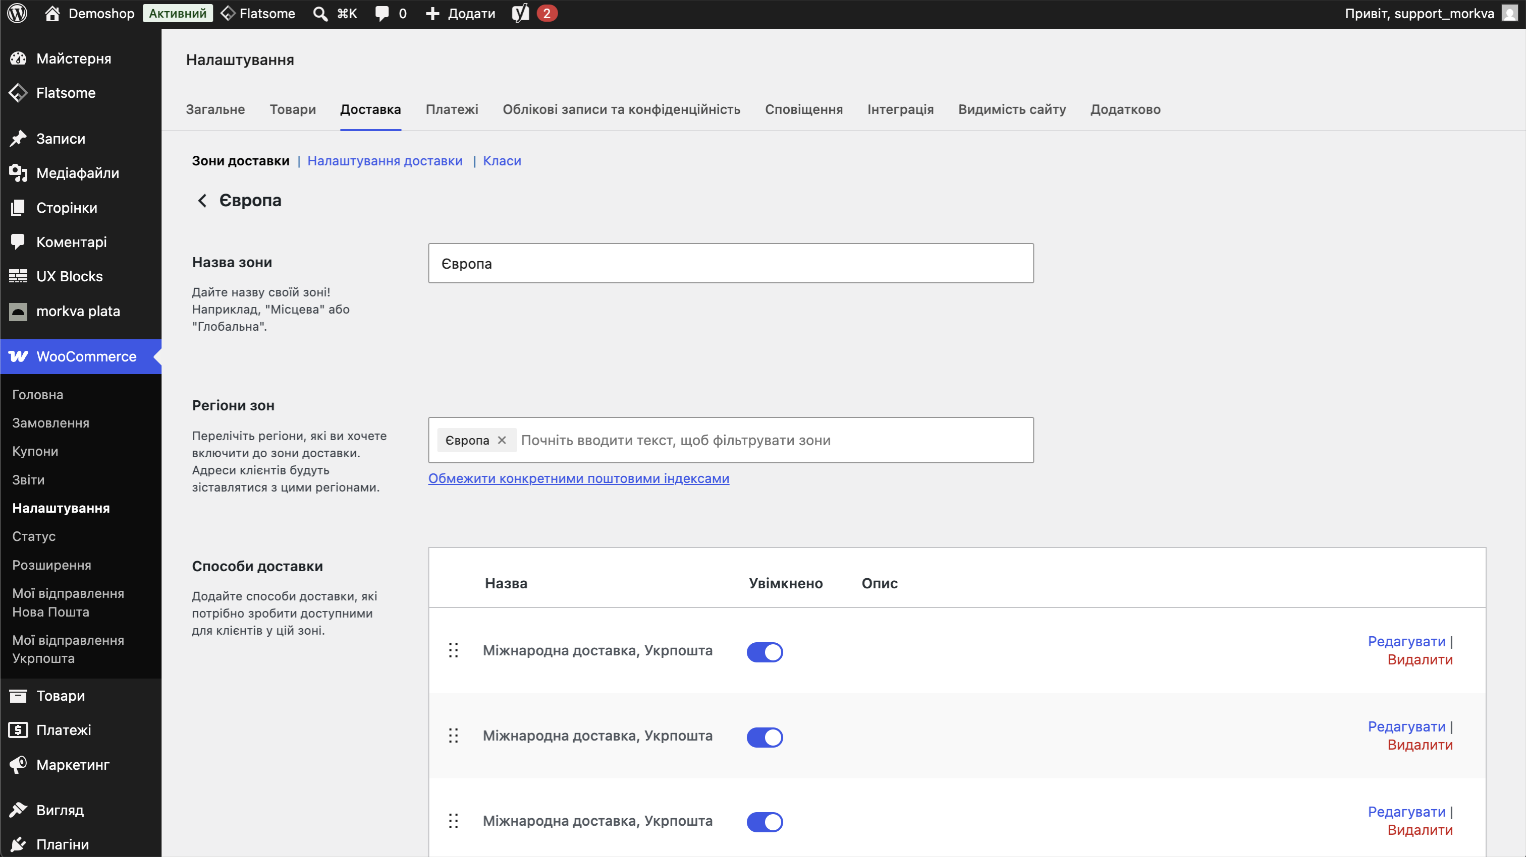
Task: Switch to the Загальне tab
Action: [215, 109]
